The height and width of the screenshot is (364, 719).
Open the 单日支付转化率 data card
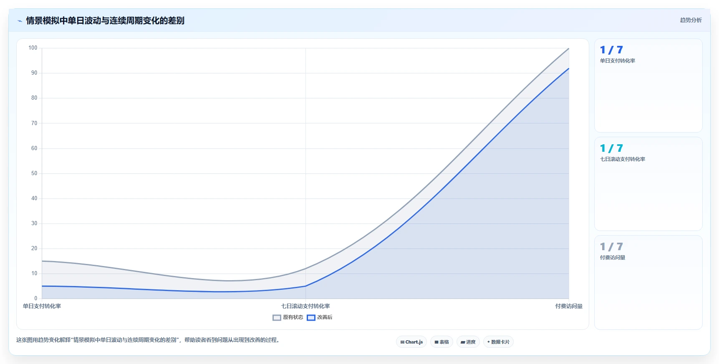(648, 85)
